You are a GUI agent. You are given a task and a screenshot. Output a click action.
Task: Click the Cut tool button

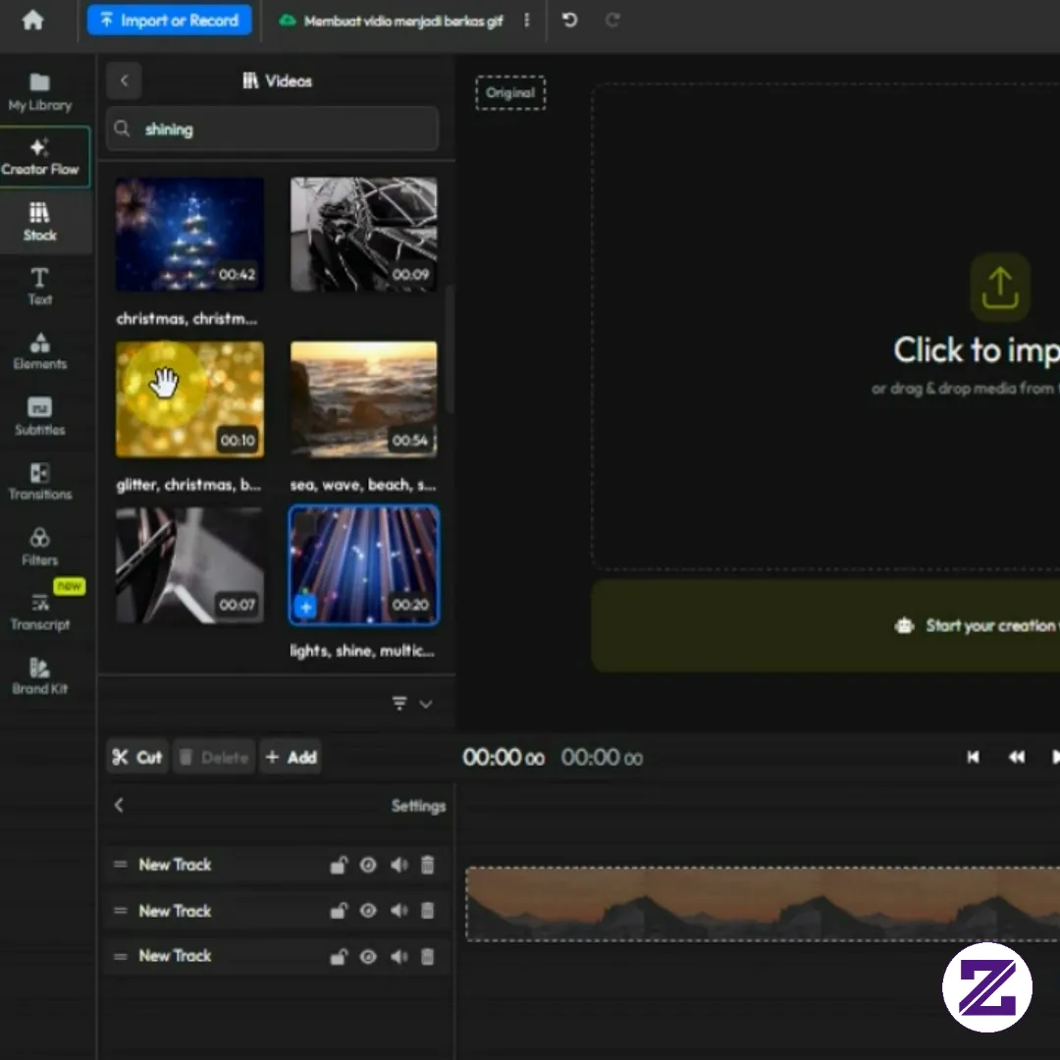[x=137, y=757]
